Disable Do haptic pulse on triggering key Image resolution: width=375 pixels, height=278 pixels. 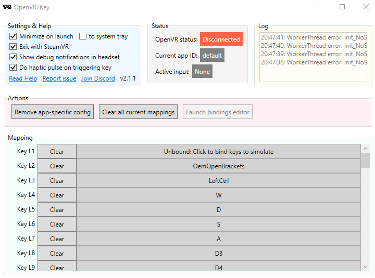pyautogui.click(x=13, y=68)
